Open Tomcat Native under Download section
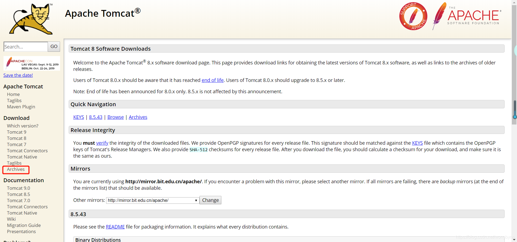517x242 pixels. 22,157
